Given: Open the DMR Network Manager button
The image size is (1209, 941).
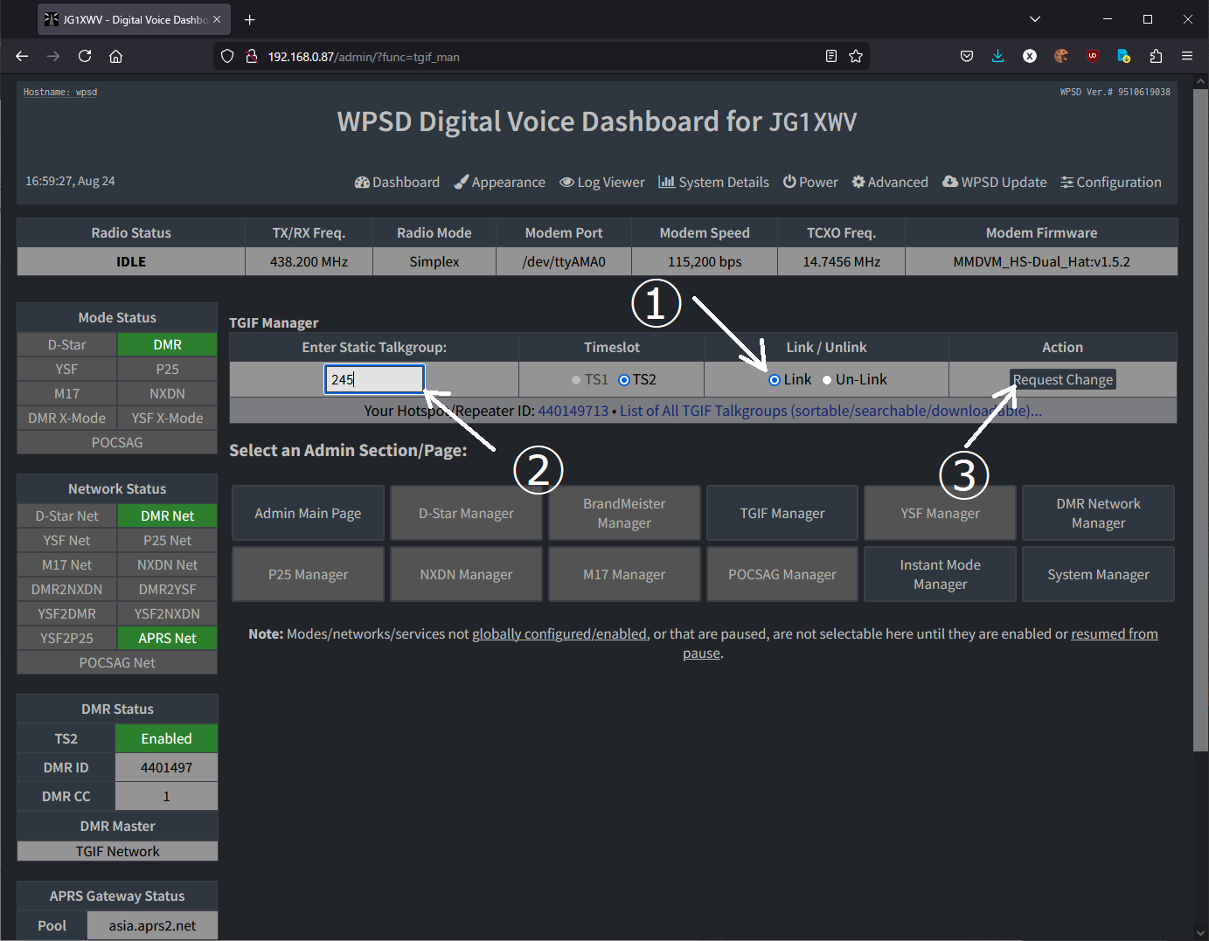Looking at the screenshot, I should pyautogui.click(x=1098, y=513).
